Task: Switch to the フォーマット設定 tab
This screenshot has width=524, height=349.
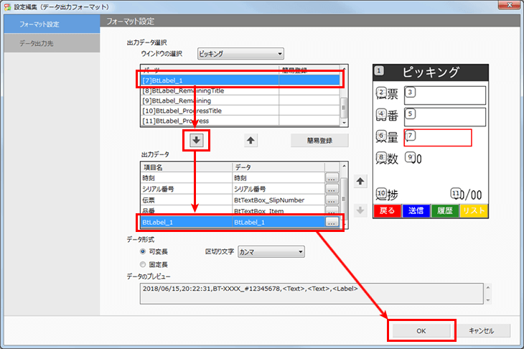Action: tap(50, 24)
